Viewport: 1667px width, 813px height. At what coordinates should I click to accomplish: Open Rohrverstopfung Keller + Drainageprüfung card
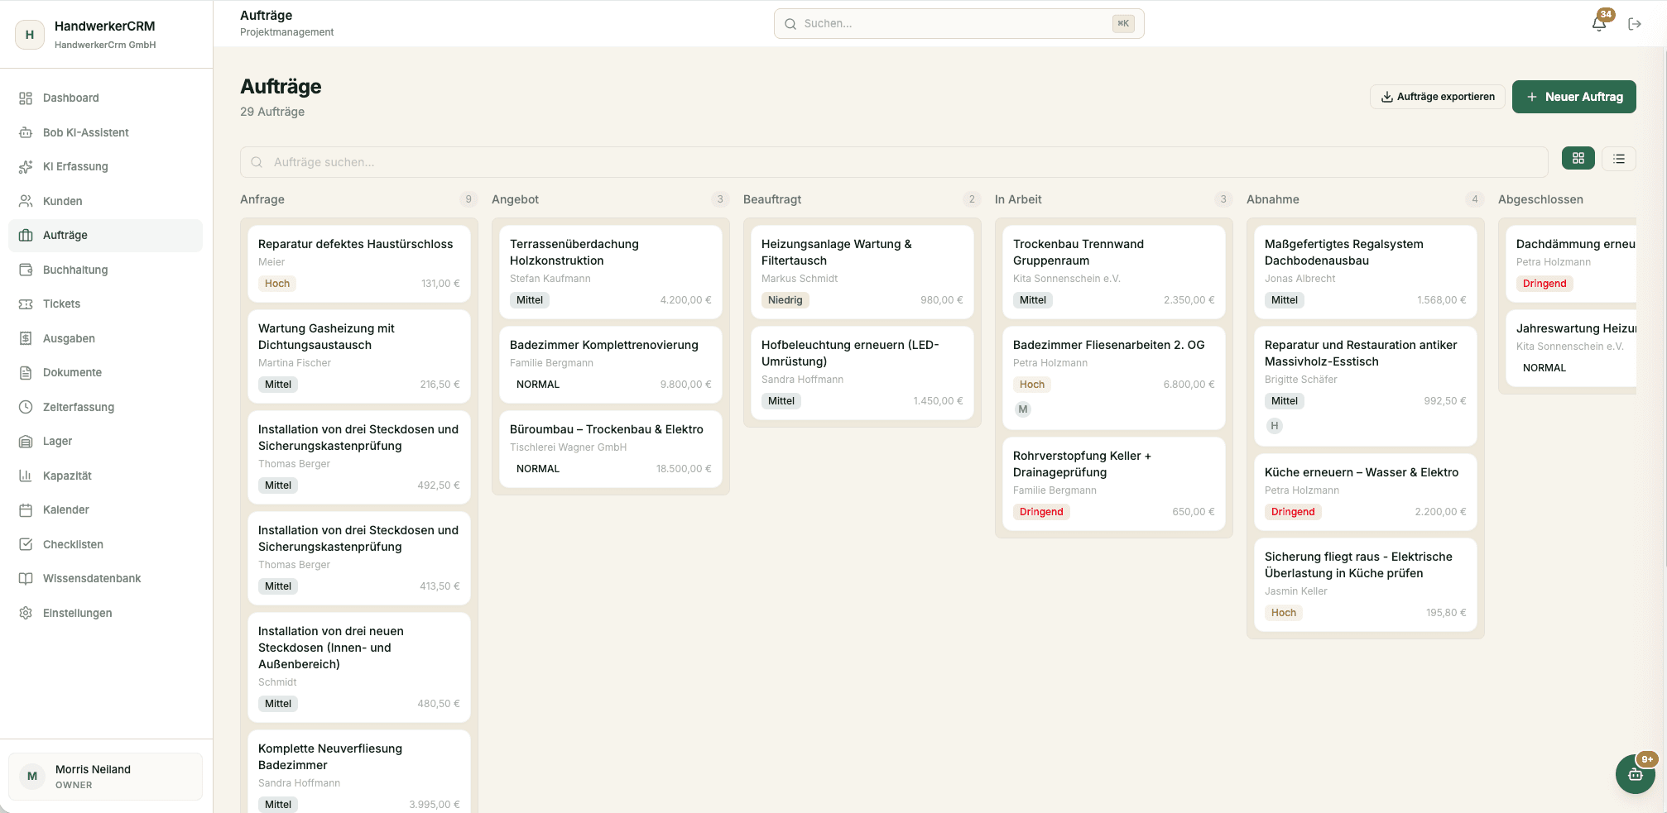coord(1114,484)
